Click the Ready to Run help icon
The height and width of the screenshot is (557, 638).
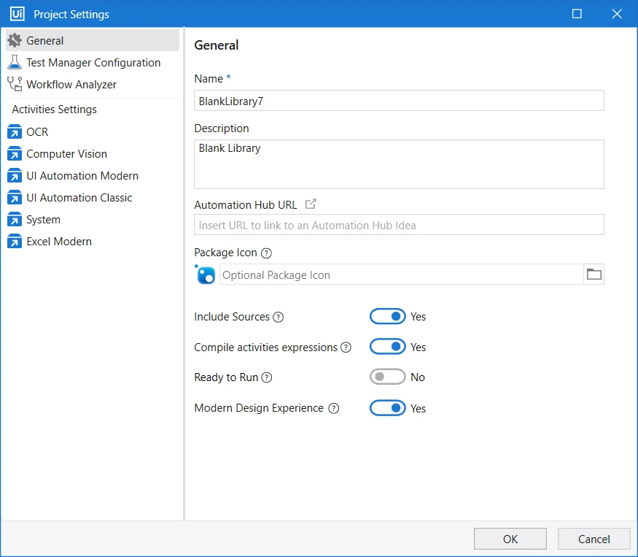coord(267,377)
